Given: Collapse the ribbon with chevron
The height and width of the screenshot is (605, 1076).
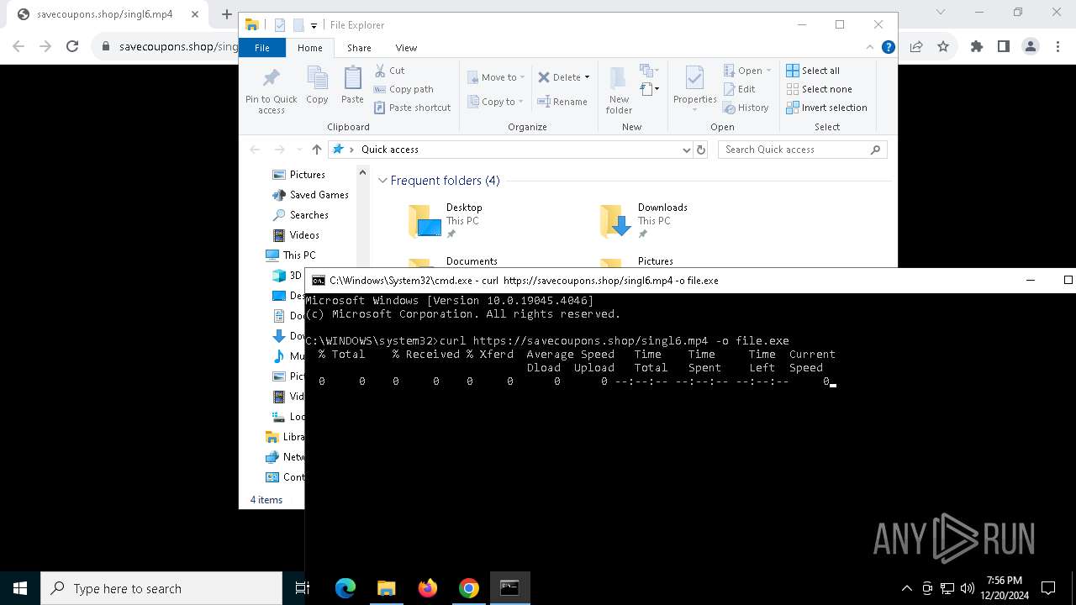Looking at the screenshot, I should [x=870, y=48].
